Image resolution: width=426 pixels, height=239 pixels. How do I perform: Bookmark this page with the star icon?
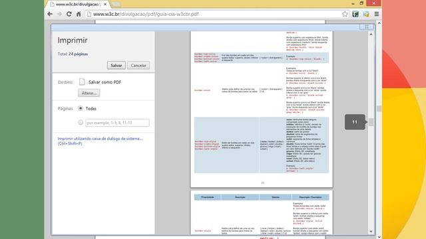click(345, 14)
